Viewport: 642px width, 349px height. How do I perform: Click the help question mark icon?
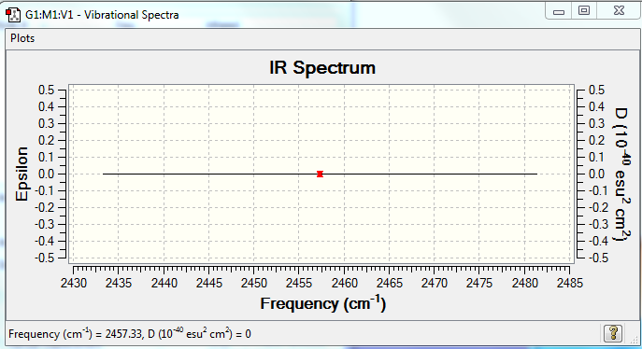(x=613, y=333)
